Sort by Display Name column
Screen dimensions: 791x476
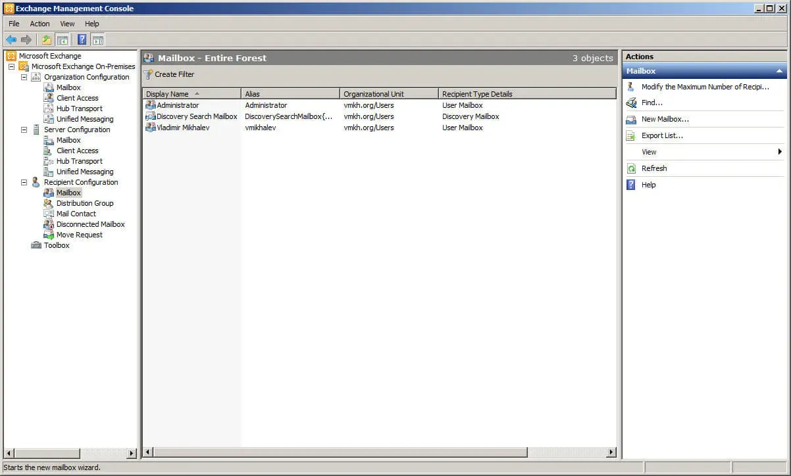click(x=191, y=94)
